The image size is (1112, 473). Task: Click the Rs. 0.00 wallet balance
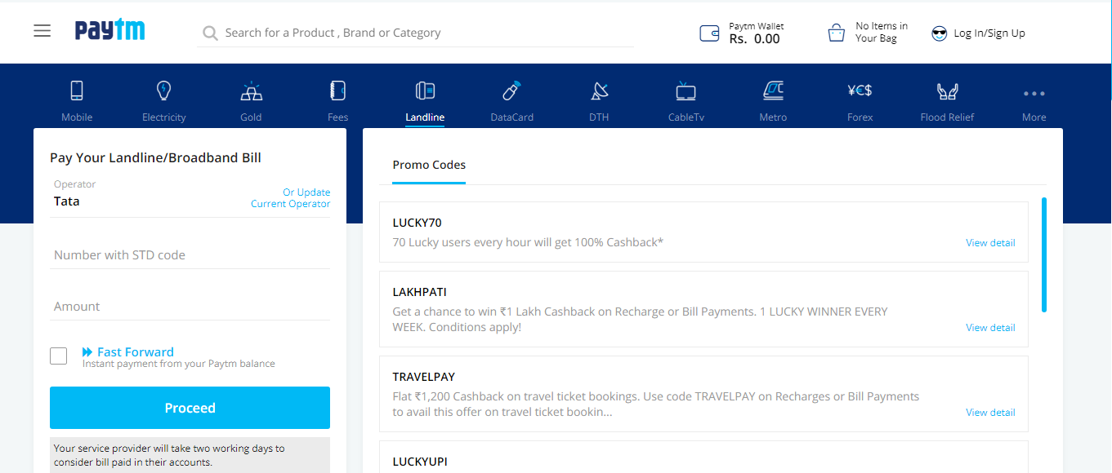pos(754,39)
